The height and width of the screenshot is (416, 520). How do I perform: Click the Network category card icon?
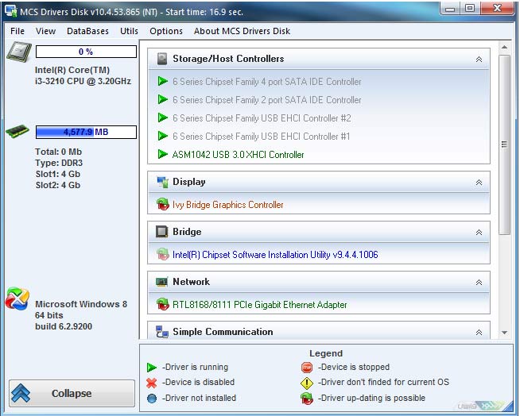point(162,282)
